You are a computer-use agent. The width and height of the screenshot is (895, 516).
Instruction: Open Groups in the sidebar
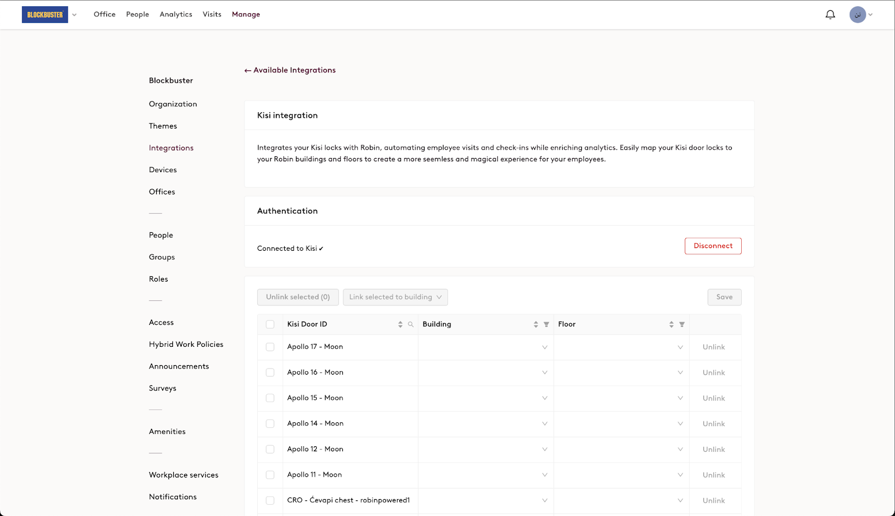click(162, 257)
